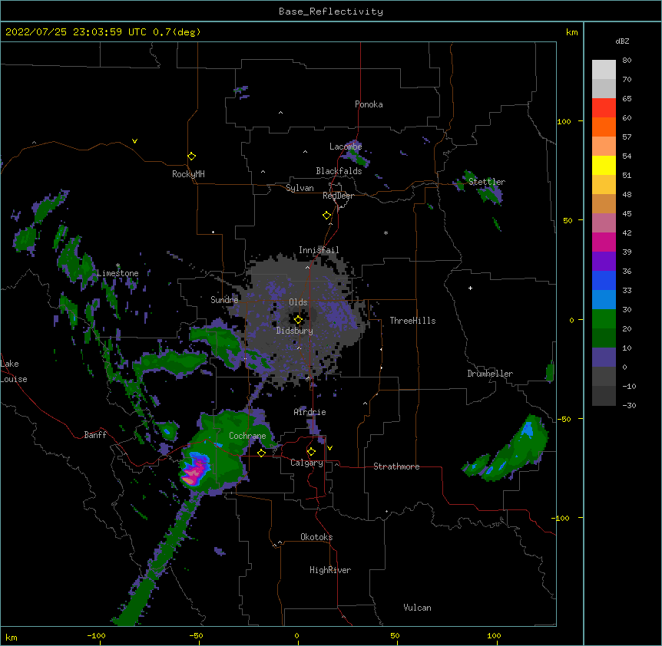Click the Vulcan label
The width and height of the screenshot is (662, 646).
[x=417, y=608]
